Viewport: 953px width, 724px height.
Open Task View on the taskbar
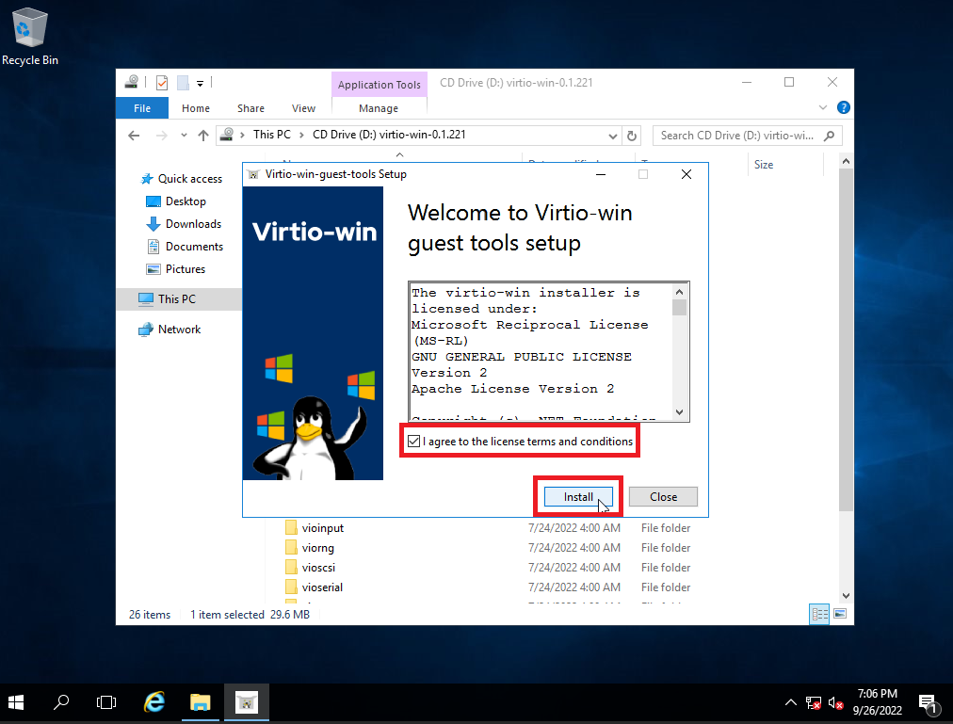coord(106,702)
